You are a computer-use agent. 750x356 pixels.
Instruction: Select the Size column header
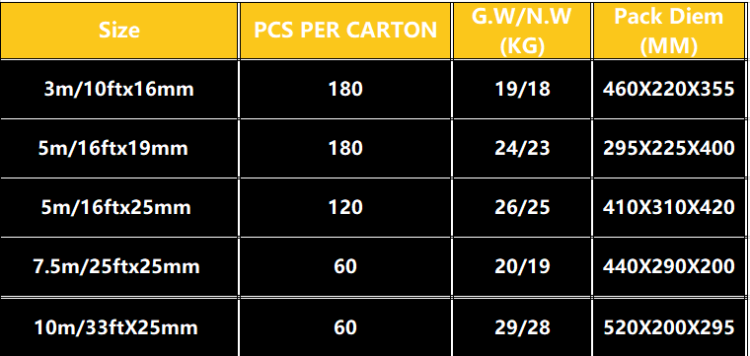coord(119,31)
